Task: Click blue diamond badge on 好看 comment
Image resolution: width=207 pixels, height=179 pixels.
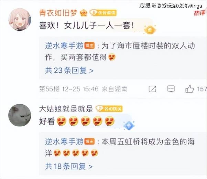Action: pos(129,125)
